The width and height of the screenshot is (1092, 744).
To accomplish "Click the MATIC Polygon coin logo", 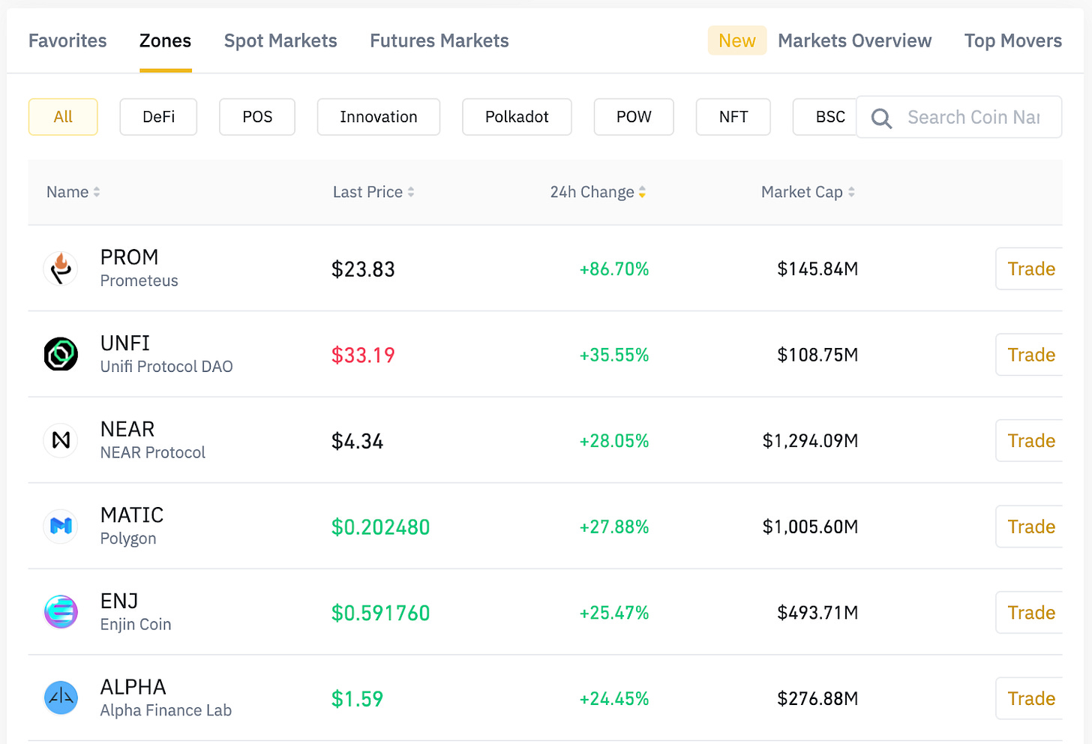I will click(61, 526).
